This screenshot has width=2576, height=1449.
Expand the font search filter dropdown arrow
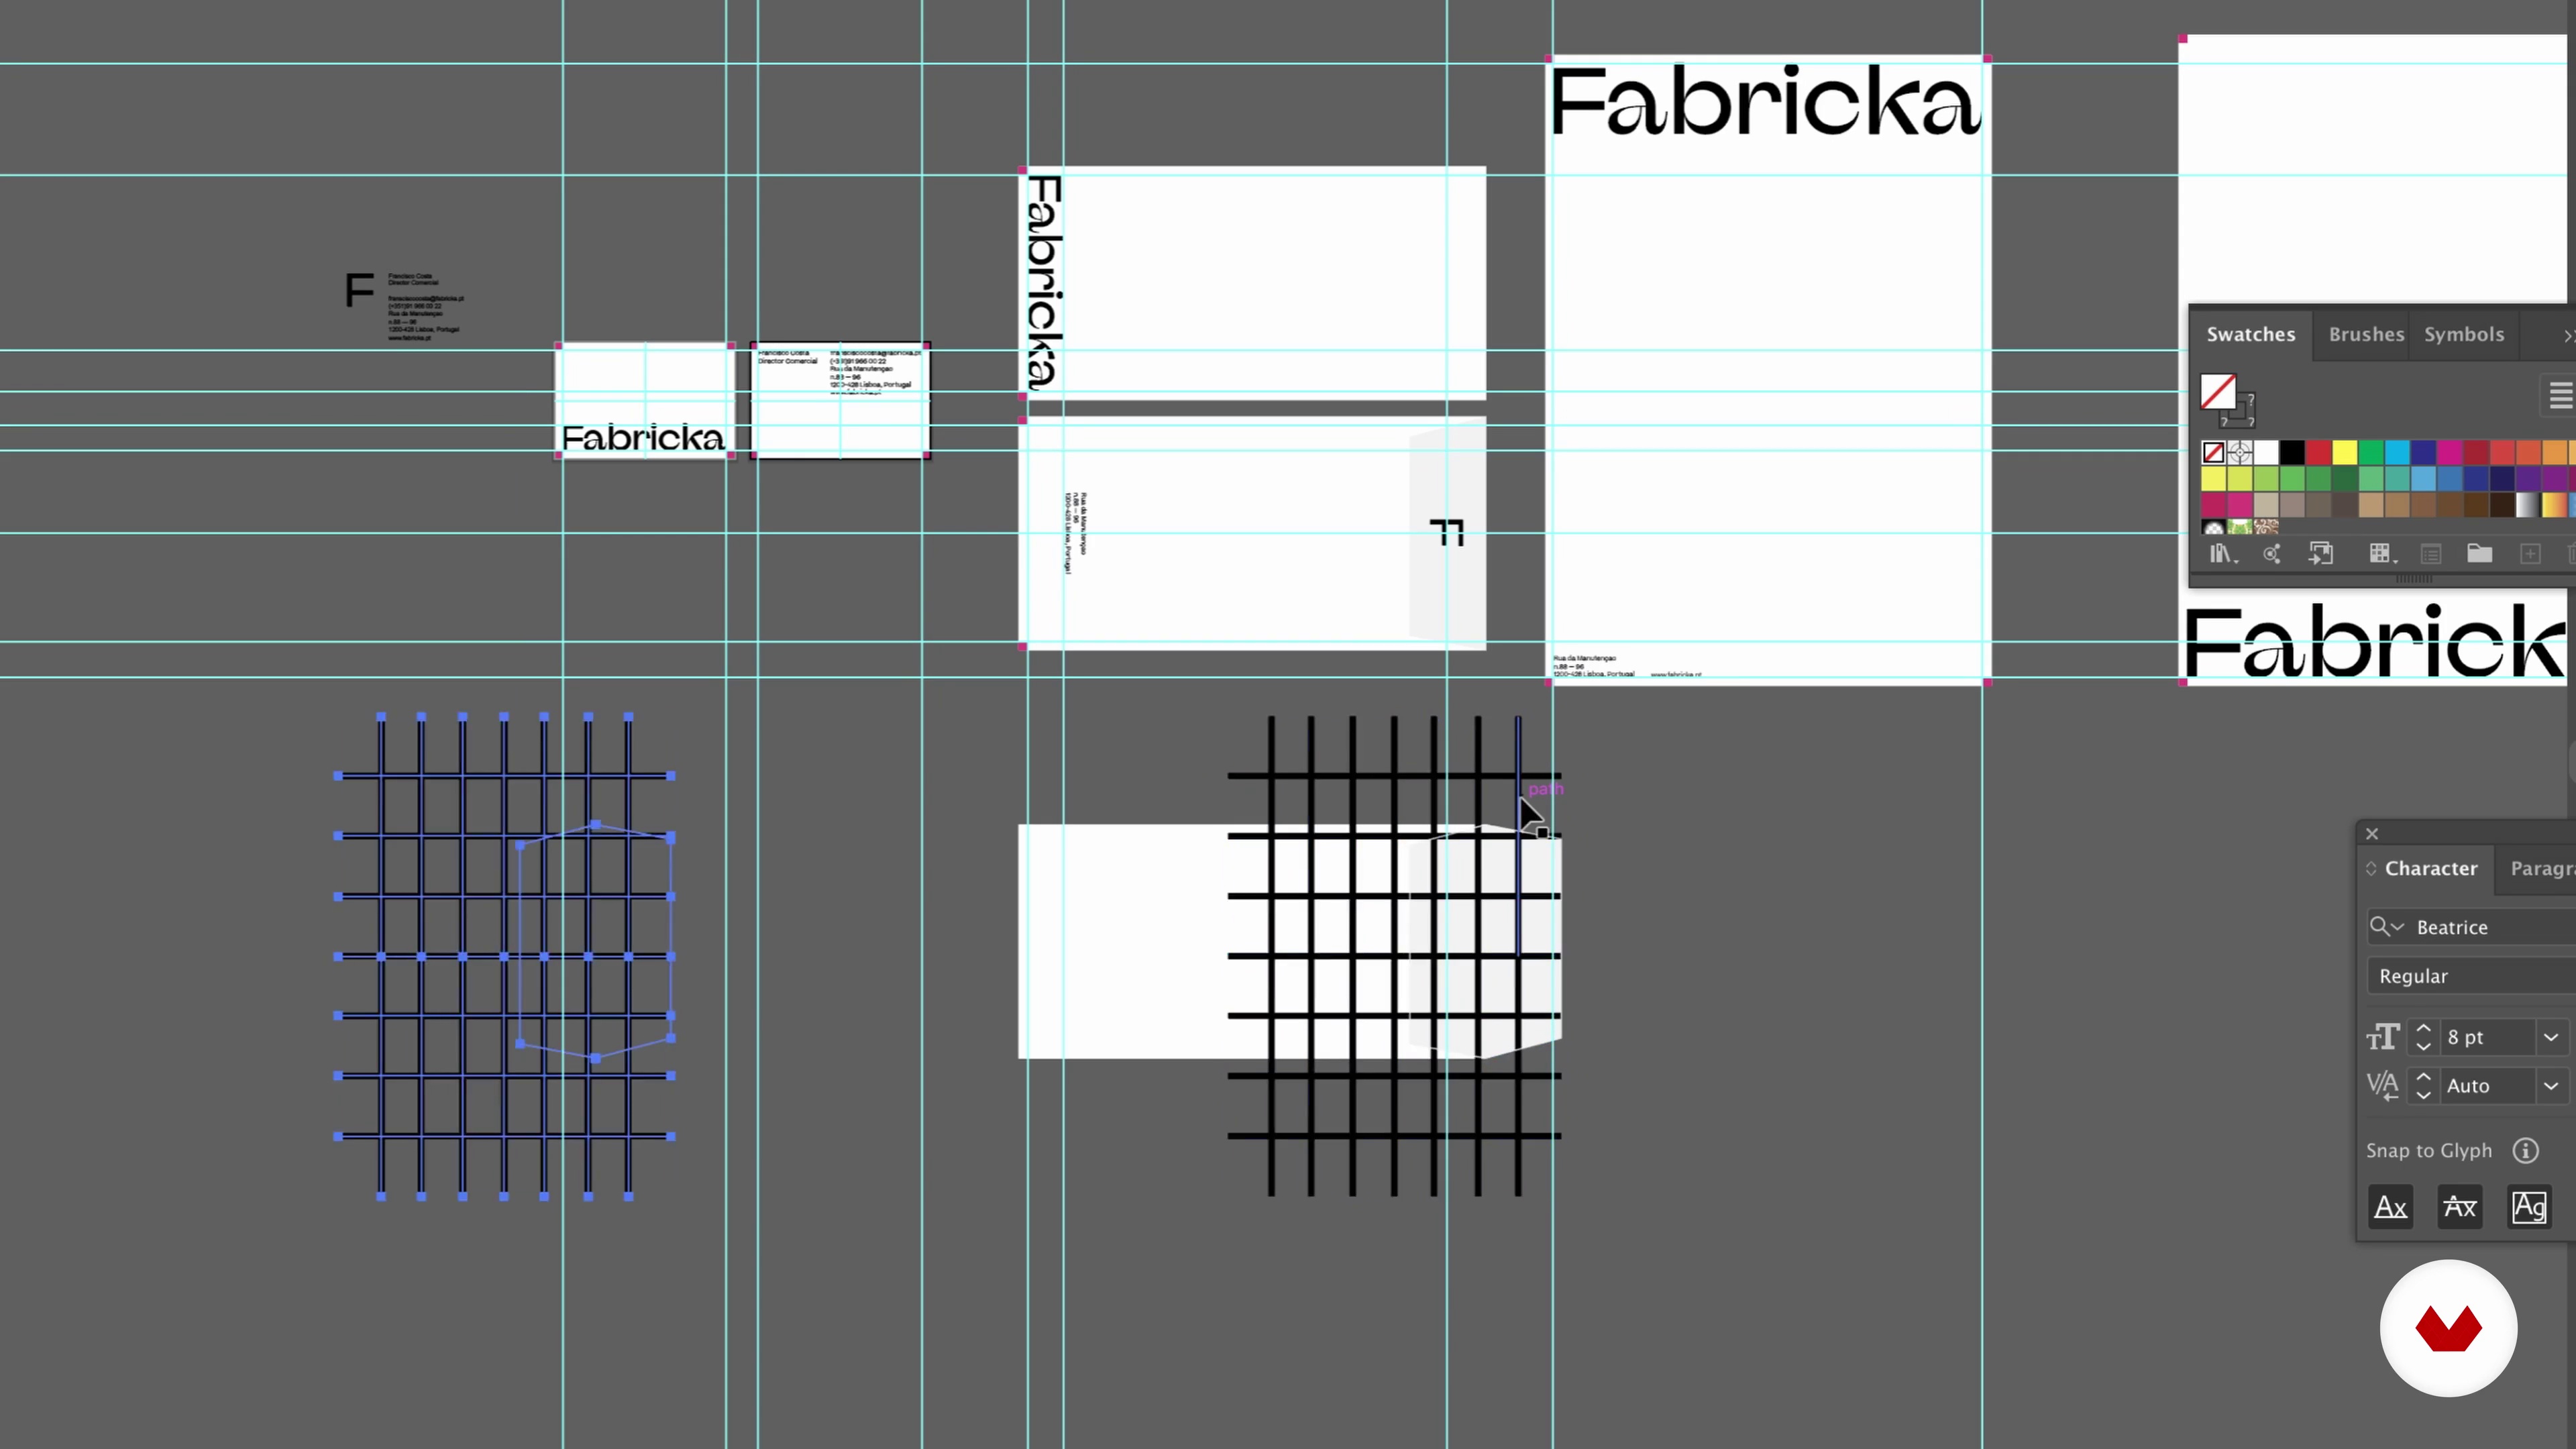click(2397, 927)
